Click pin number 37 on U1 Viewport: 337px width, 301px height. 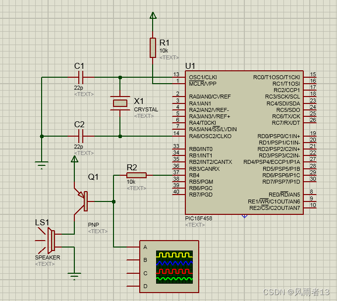[176, 172]
